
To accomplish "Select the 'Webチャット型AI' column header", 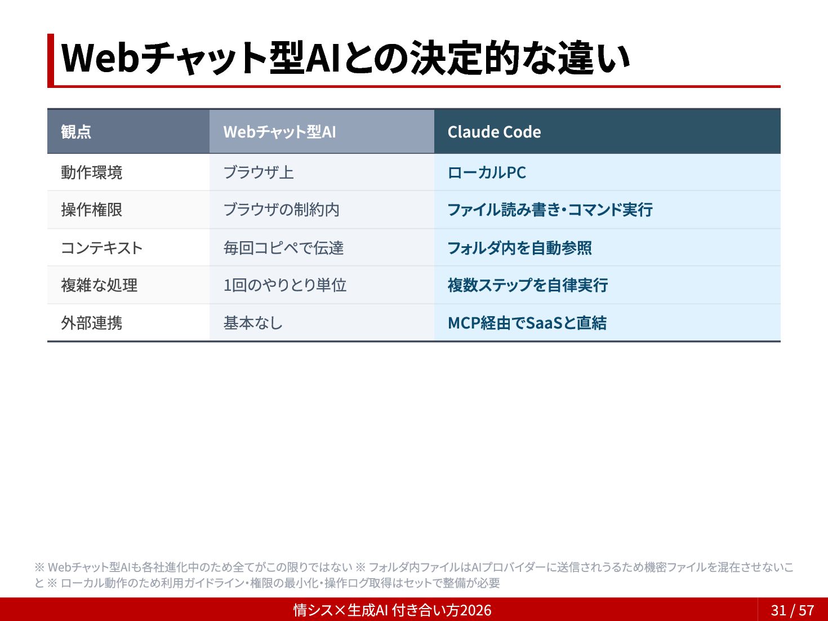I will (322, 132).
